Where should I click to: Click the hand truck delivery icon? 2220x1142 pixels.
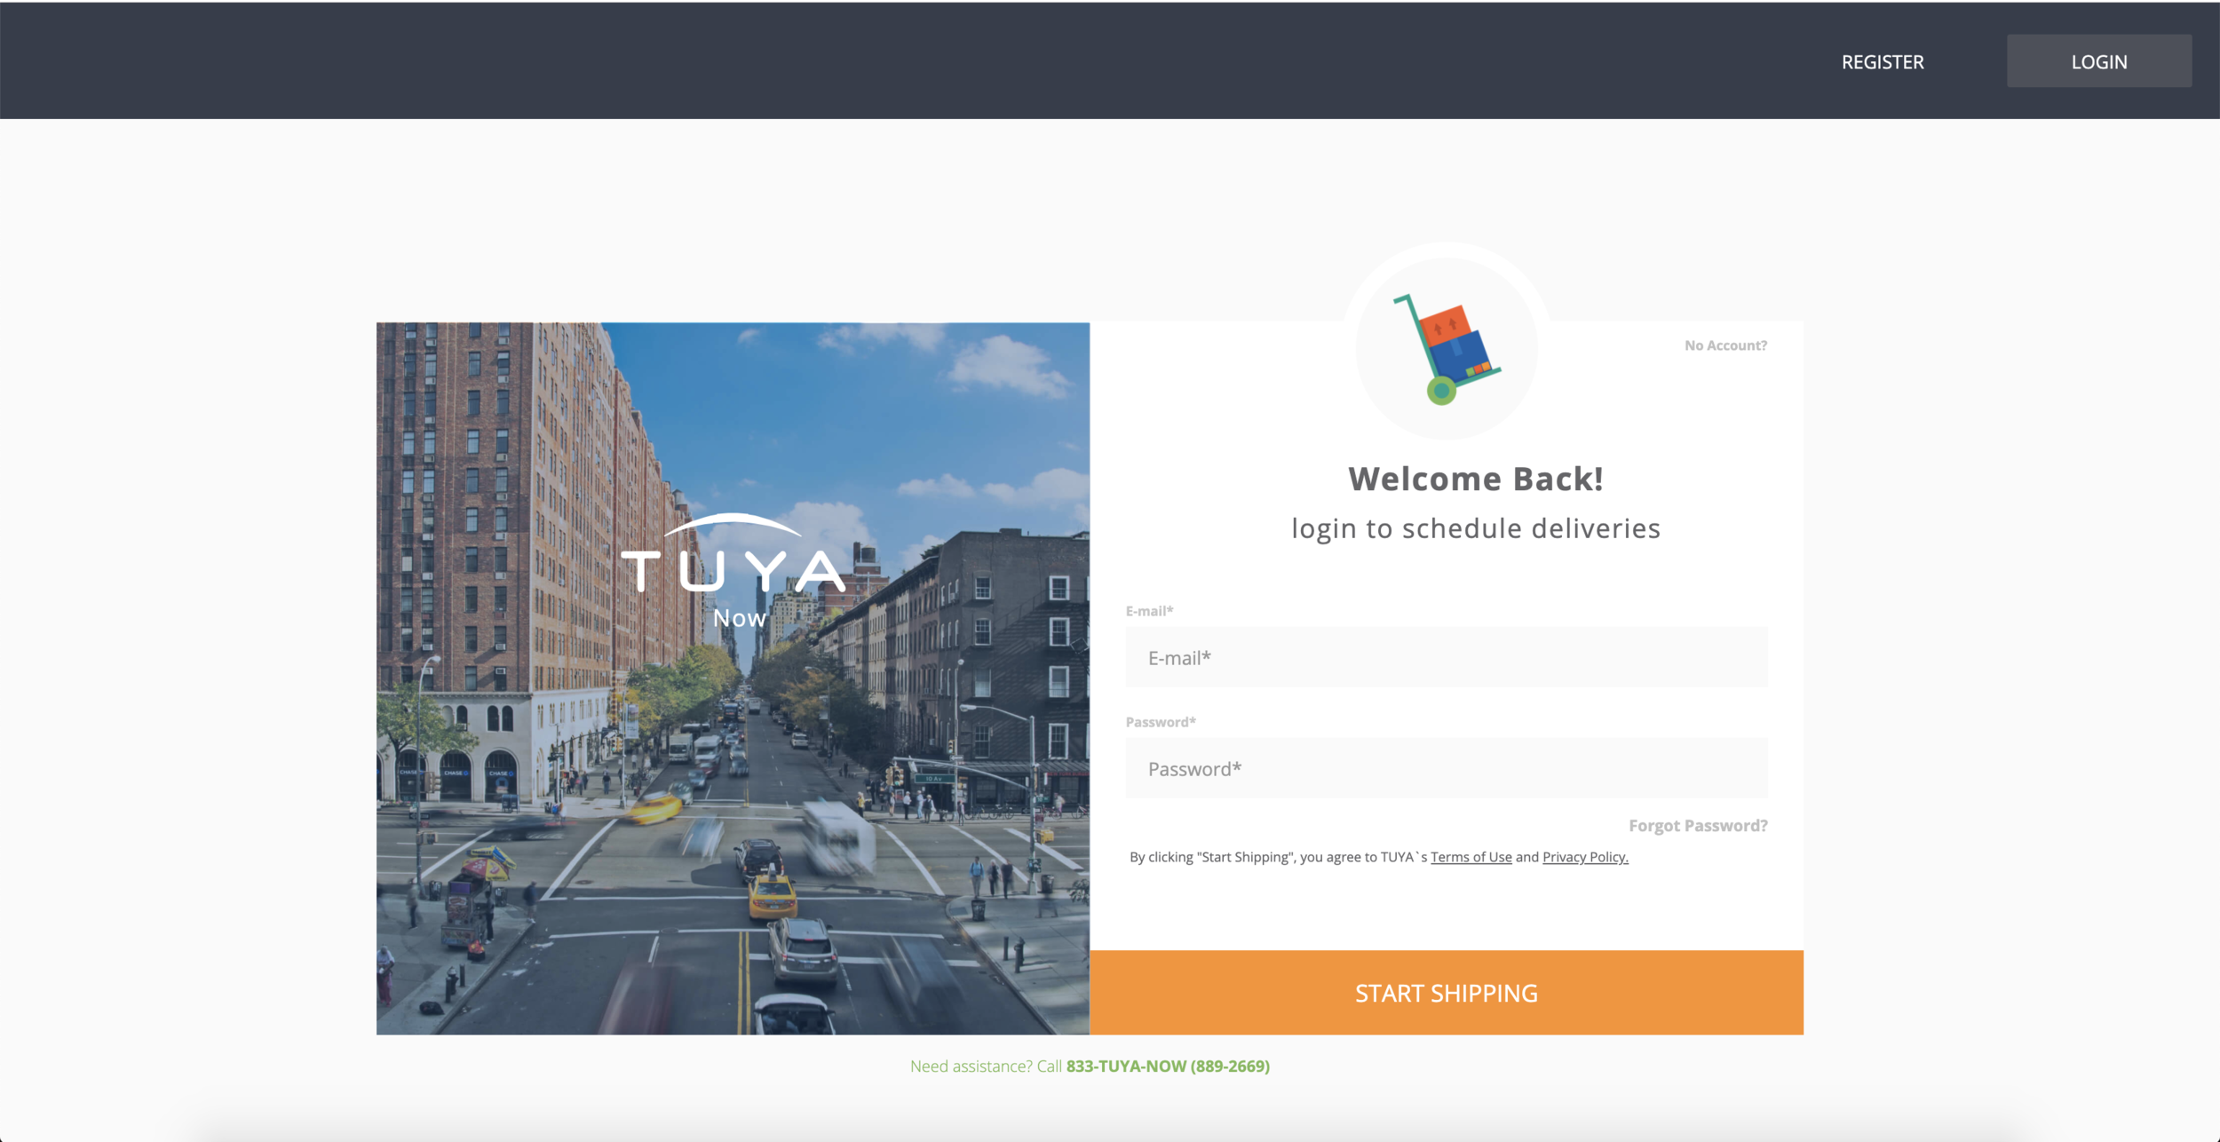[x=1447, y=349]
